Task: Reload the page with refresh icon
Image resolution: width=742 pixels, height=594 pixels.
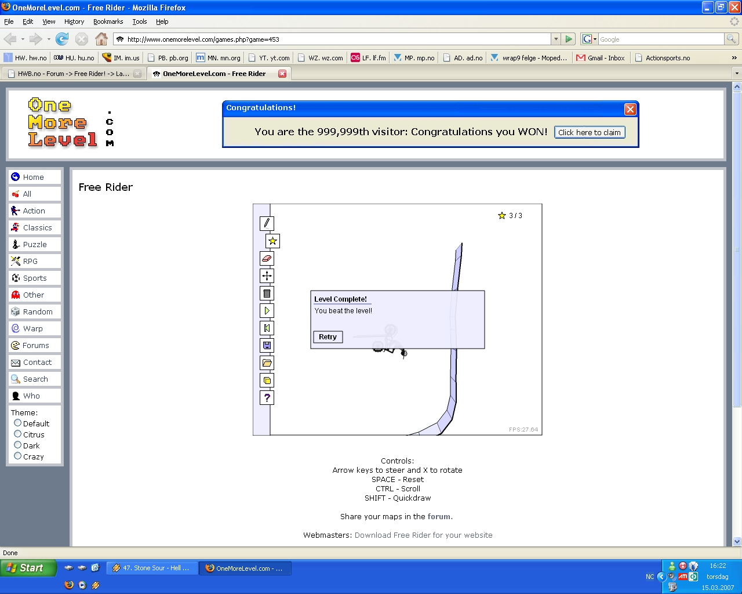Action: (x=62, y=39)
